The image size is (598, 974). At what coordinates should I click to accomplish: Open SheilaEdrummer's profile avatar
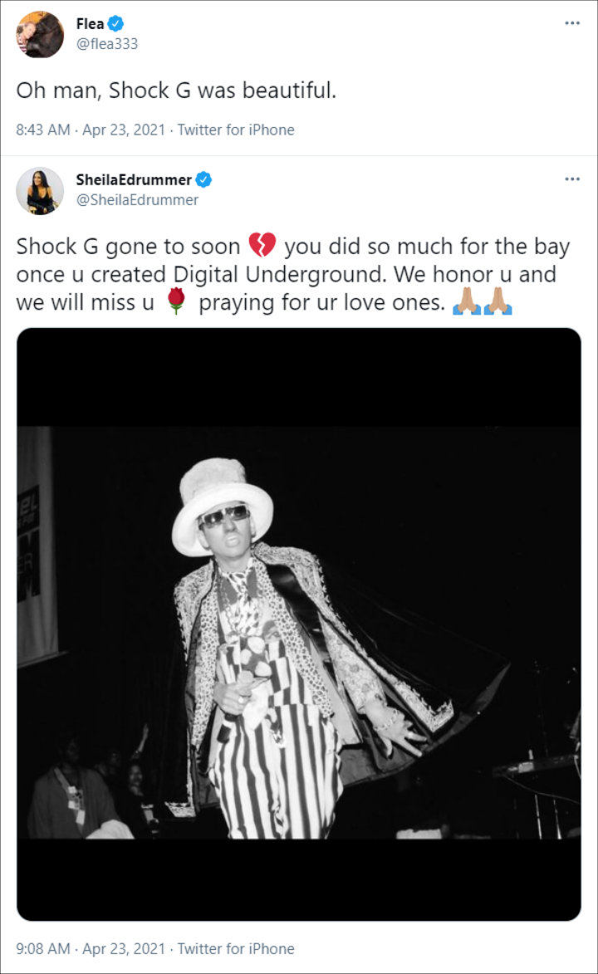coord(40,191)
